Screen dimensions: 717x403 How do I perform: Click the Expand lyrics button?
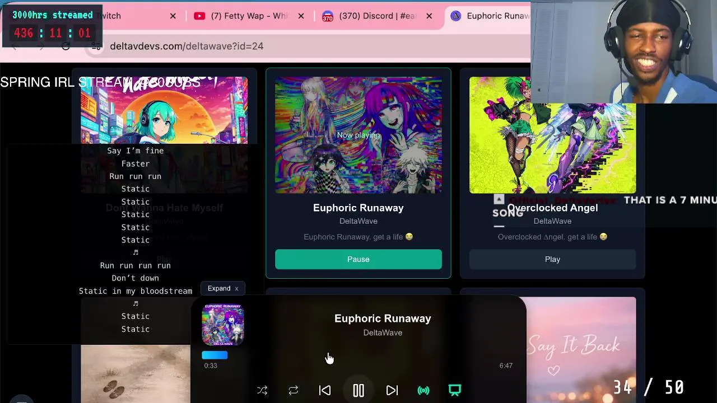click(219, 288)
